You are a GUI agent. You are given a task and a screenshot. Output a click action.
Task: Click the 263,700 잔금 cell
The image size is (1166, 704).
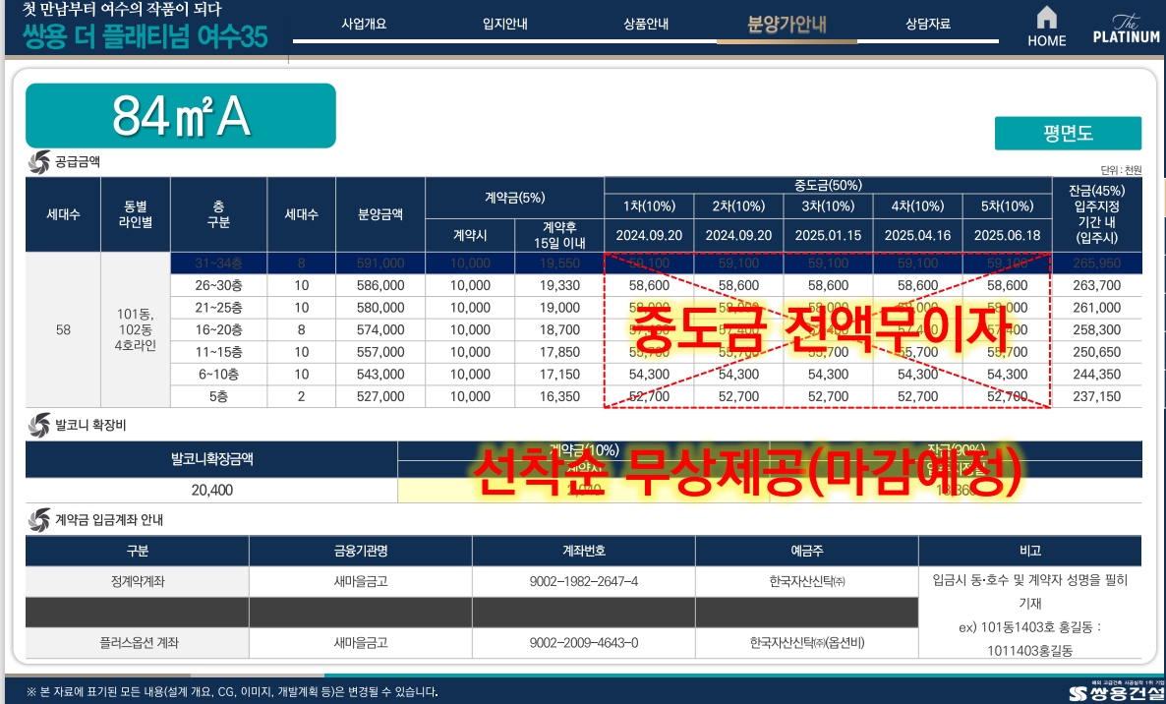(x=1097, y=285)
